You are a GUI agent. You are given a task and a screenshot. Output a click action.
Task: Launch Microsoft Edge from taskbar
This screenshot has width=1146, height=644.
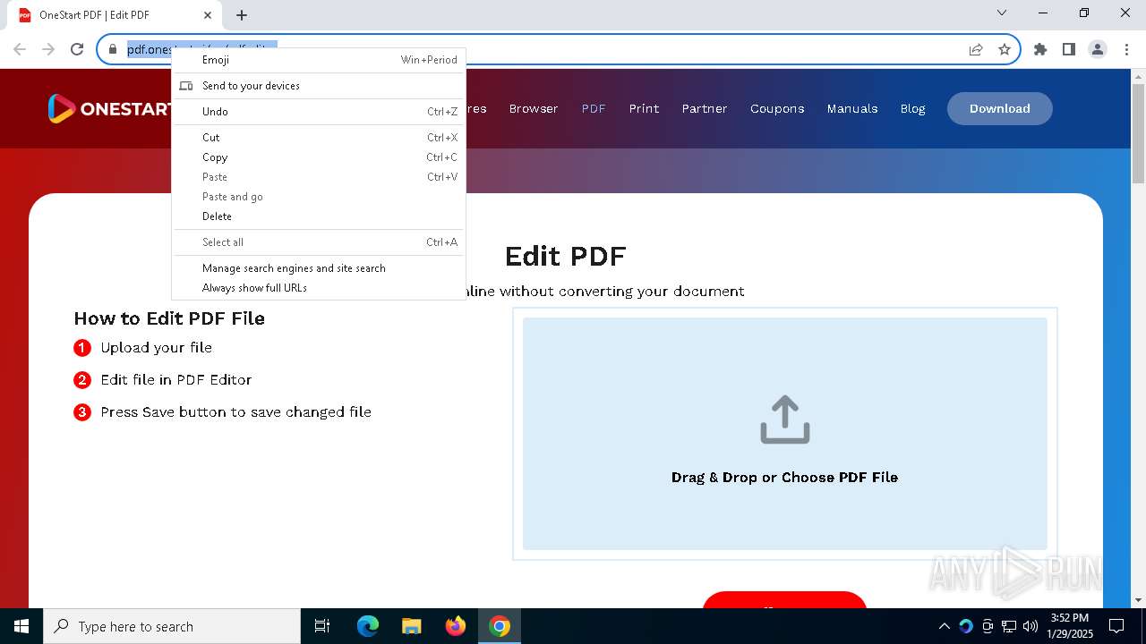pos(368,626)
